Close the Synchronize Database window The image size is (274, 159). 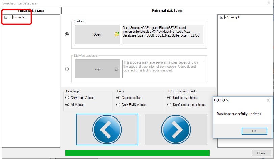(x=269, y=3)
